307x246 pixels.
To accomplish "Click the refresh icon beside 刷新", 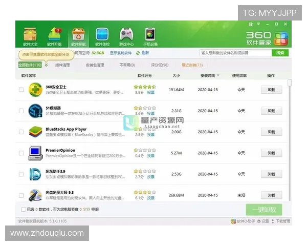I will 138,53.
